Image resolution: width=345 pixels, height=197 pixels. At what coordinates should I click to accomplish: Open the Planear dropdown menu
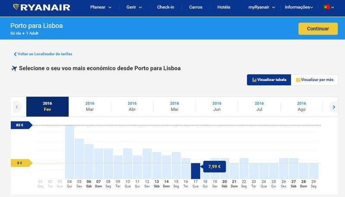(101, 7)
